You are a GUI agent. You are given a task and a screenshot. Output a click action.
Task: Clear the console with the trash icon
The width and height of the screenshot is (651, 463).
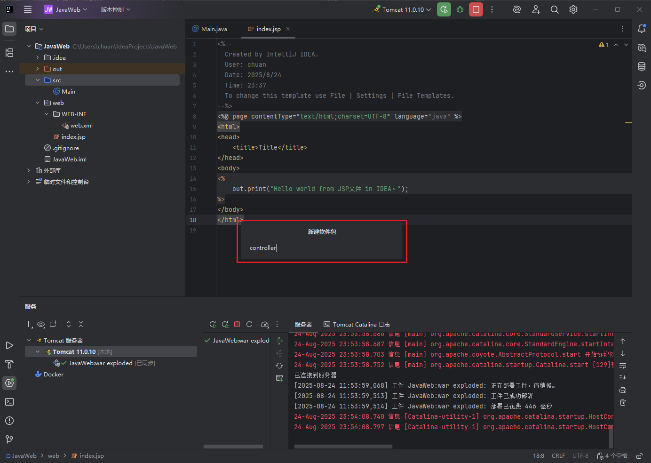pyautogui.click(x=623, y=402)
